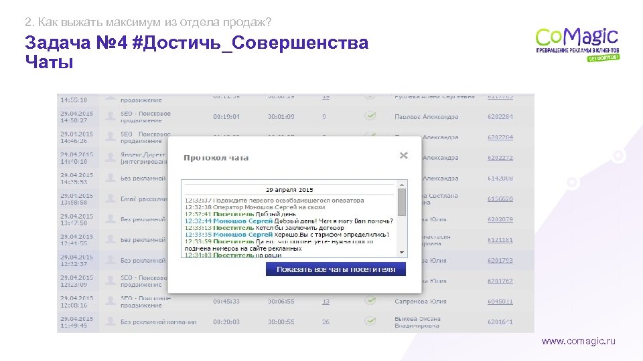Click visitor avatar icon in 13:47:50 row
Viewport: 643px width, 361px height.
click(x=110, y=219)
